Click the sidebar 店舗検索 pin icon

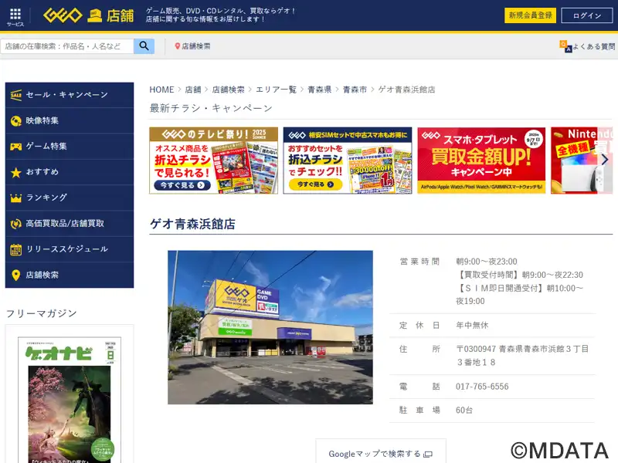pos(15,275)
